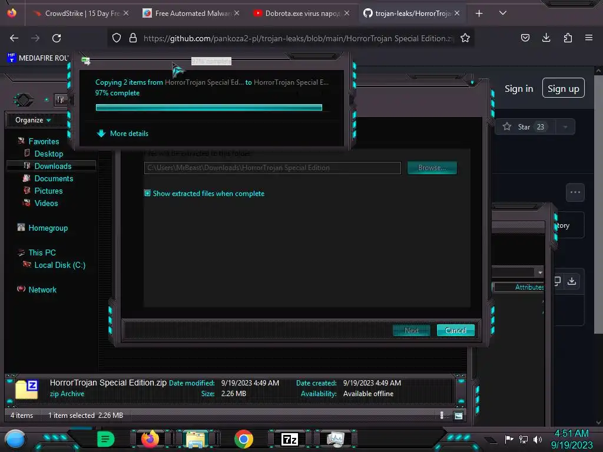Star the GitHub repository
The image size is (603, 452).
click(x=525, y=127)
